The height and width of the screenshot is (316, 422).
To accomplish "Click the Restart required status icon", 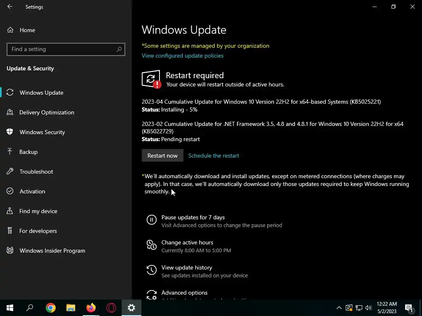I will [152, 79].
